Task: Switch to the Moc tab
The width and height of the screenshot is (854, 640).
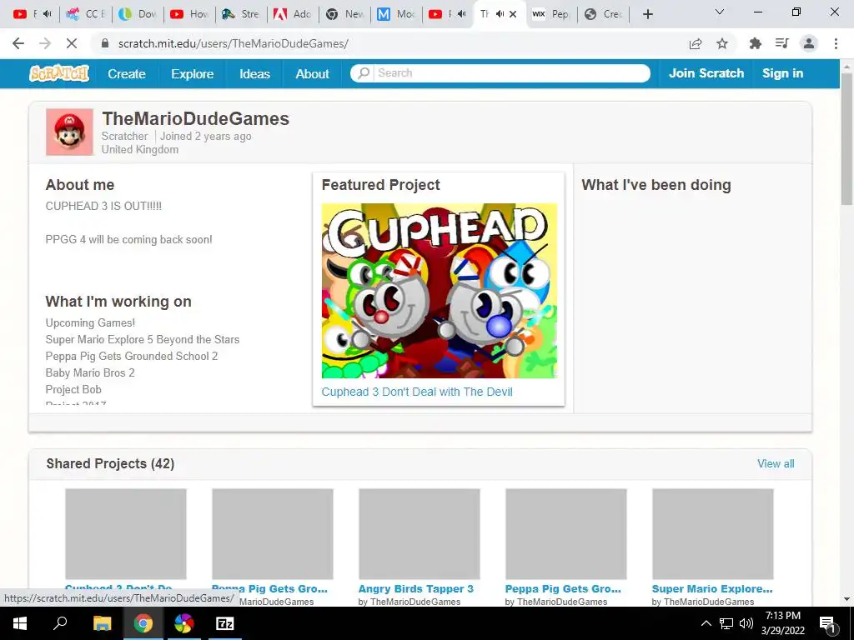Action: pyautogui.click(x=396, y=14)
